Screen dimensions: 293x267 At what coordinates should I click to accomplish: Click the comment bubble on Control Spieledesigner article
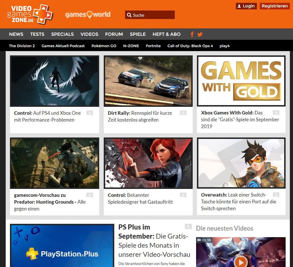click(x=183, y=195)
